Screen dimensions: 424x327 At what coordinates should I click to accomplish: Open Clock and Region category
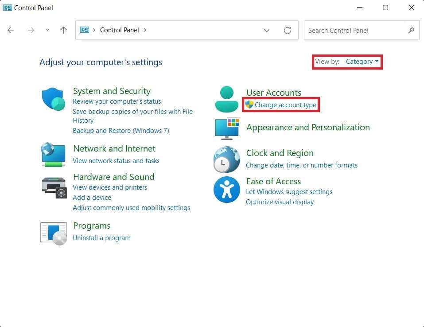click(x=280, y=153)
